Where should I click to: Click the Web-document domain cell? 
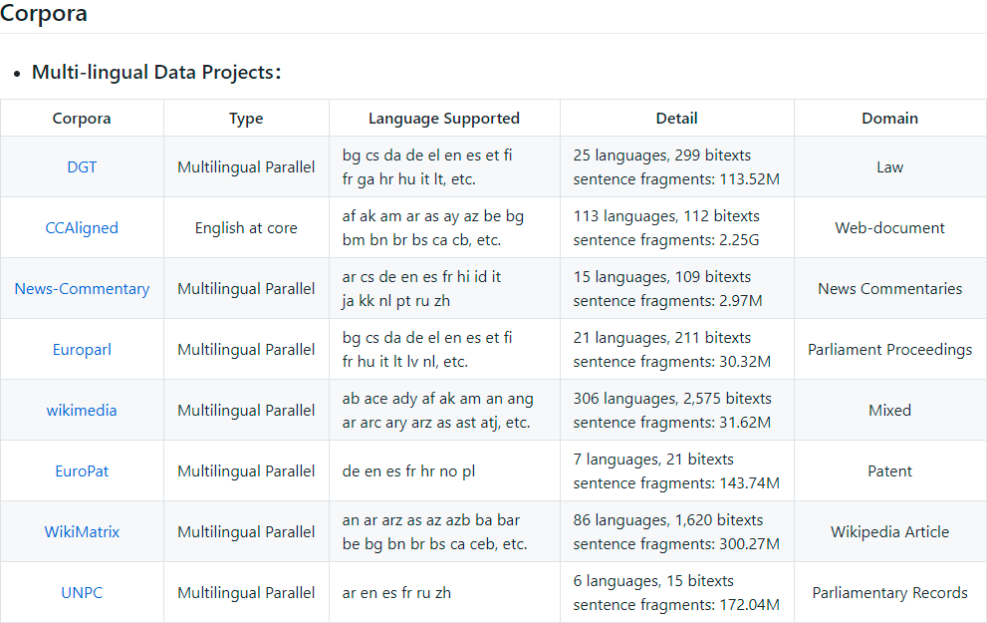point(890,228)
